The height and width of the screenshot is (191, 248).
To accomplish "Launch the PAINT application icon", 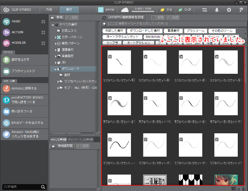I will (7, 22).
